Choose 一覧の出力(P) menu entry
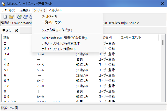Viewport: 167px width, 111px height. pyautogui.click(x=67, y=22)
